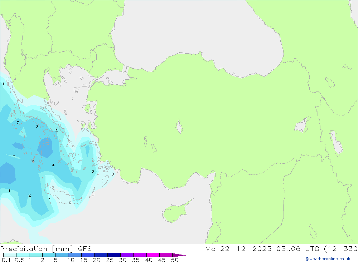Click the 0.5–1 mm legend swatch

pyautogui.click(x=23, y=255)
